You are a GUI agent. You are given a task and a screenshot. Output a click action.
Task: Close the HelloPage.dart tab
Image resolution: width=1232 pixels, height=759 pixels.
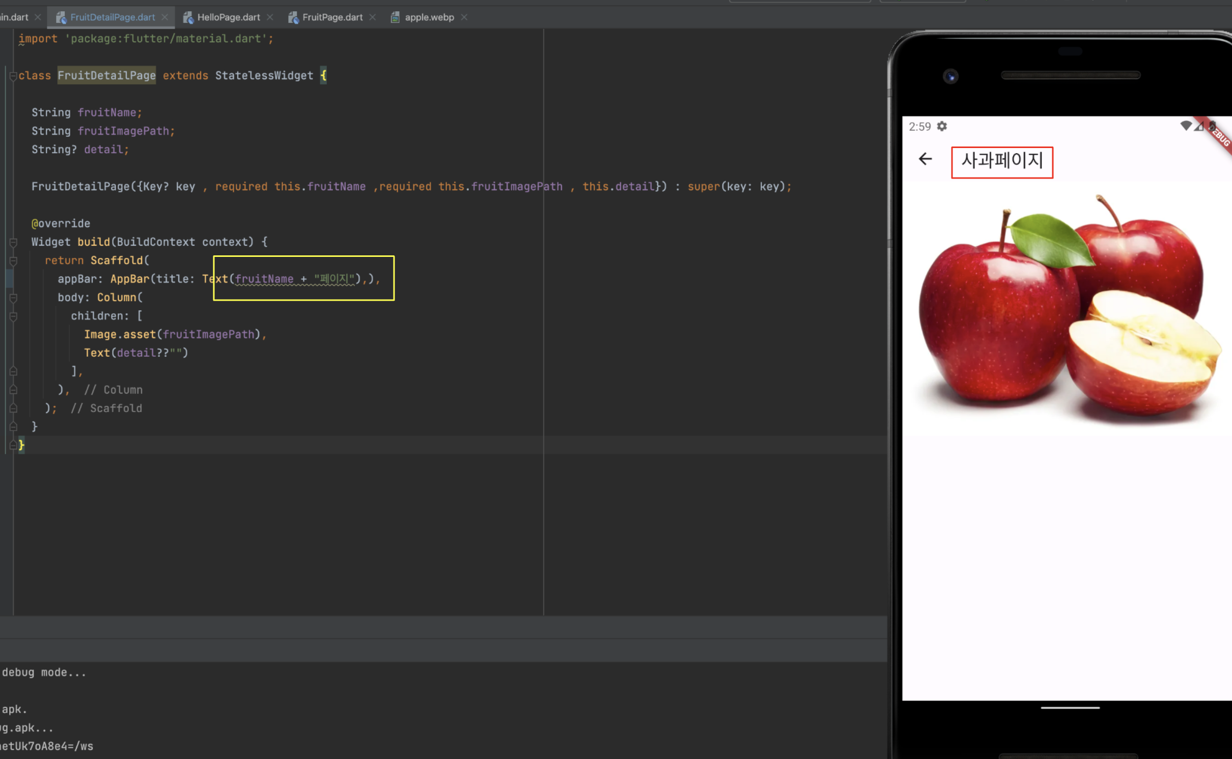270,17
